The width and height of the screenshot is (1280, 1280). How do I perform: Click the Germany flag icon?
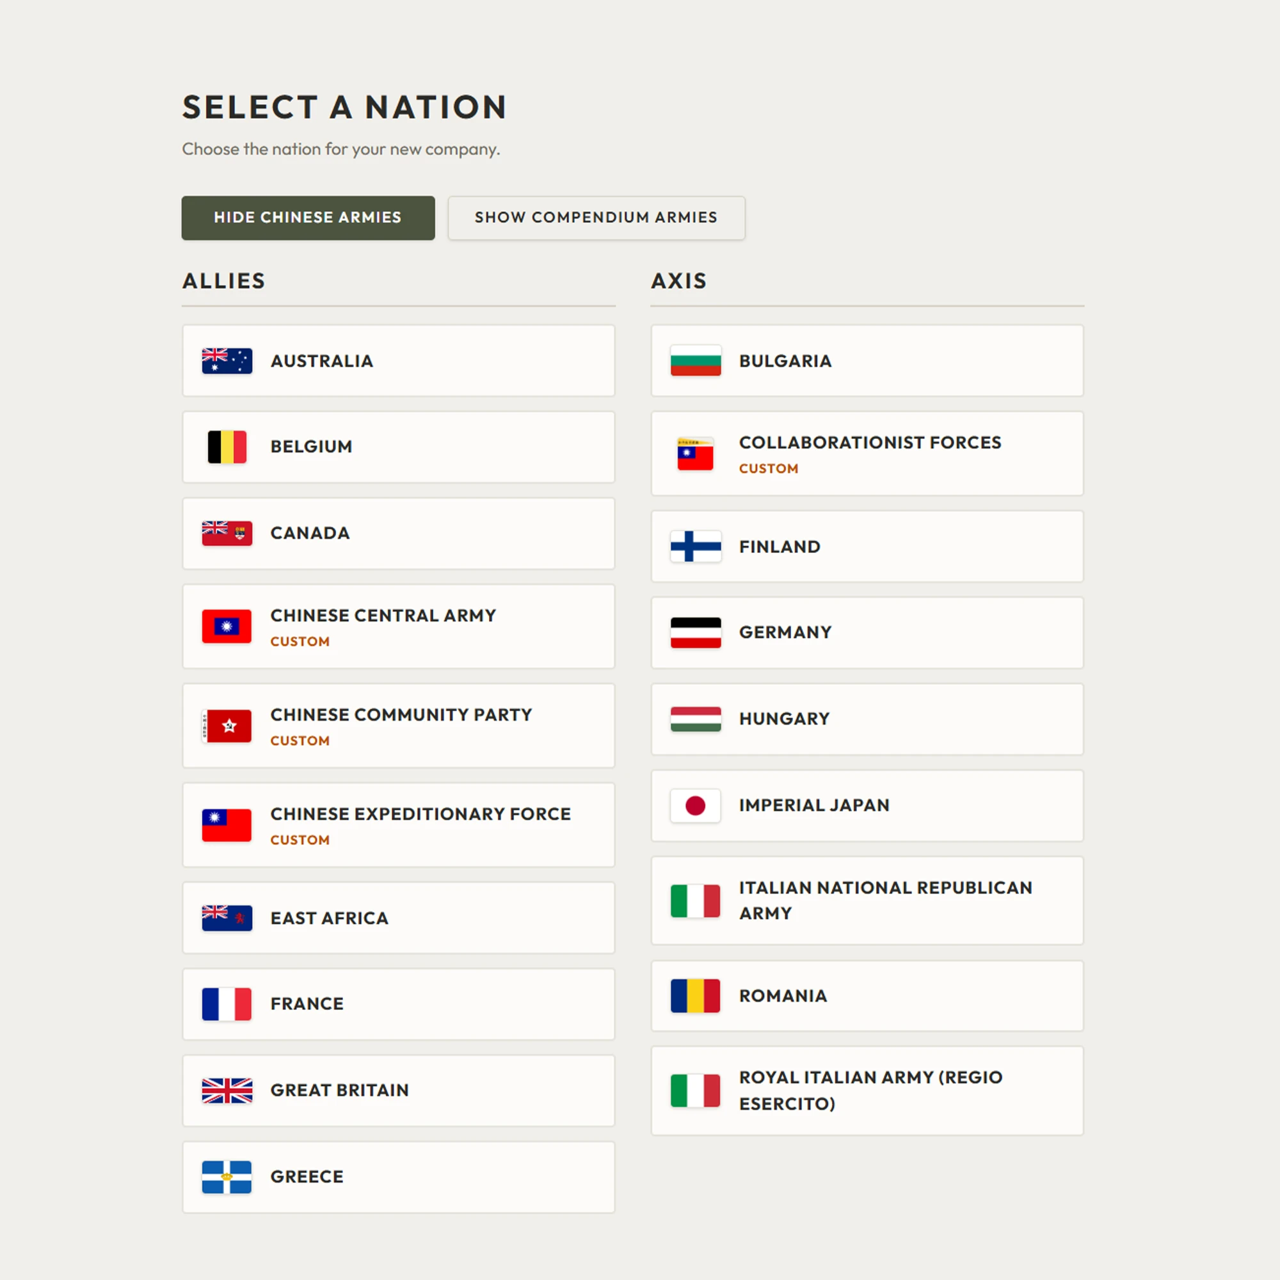[x=696, y=633]
